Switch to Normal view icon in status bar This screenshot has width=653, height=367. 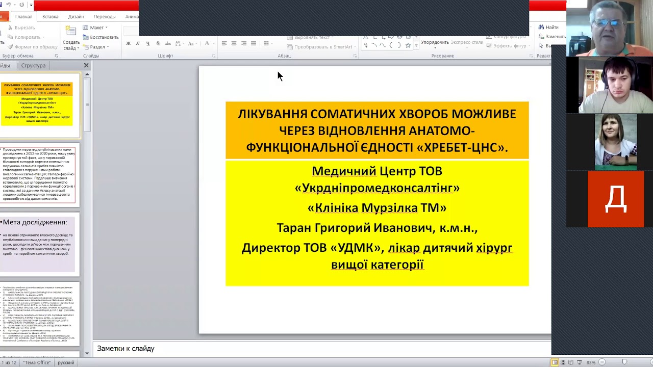pyautogui.click(x=555, y=362)
